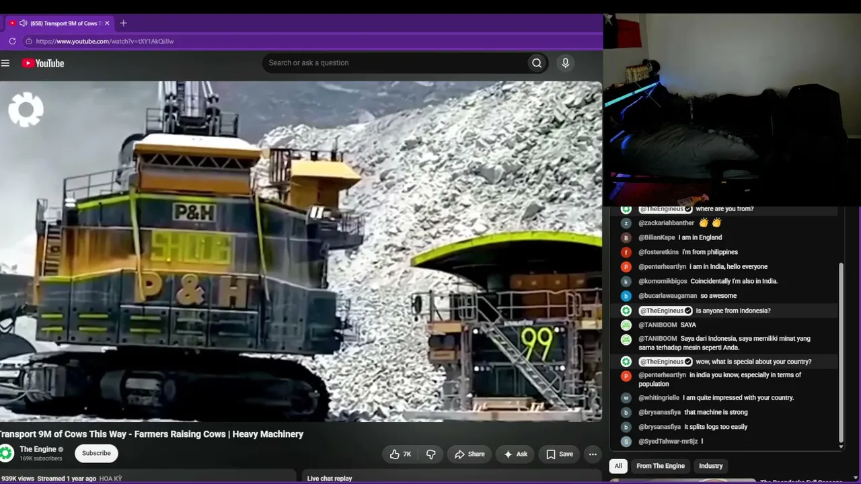Select the Transport 9M of Cows browser tab
Screen dimensions: 861x484
[59, 23]
